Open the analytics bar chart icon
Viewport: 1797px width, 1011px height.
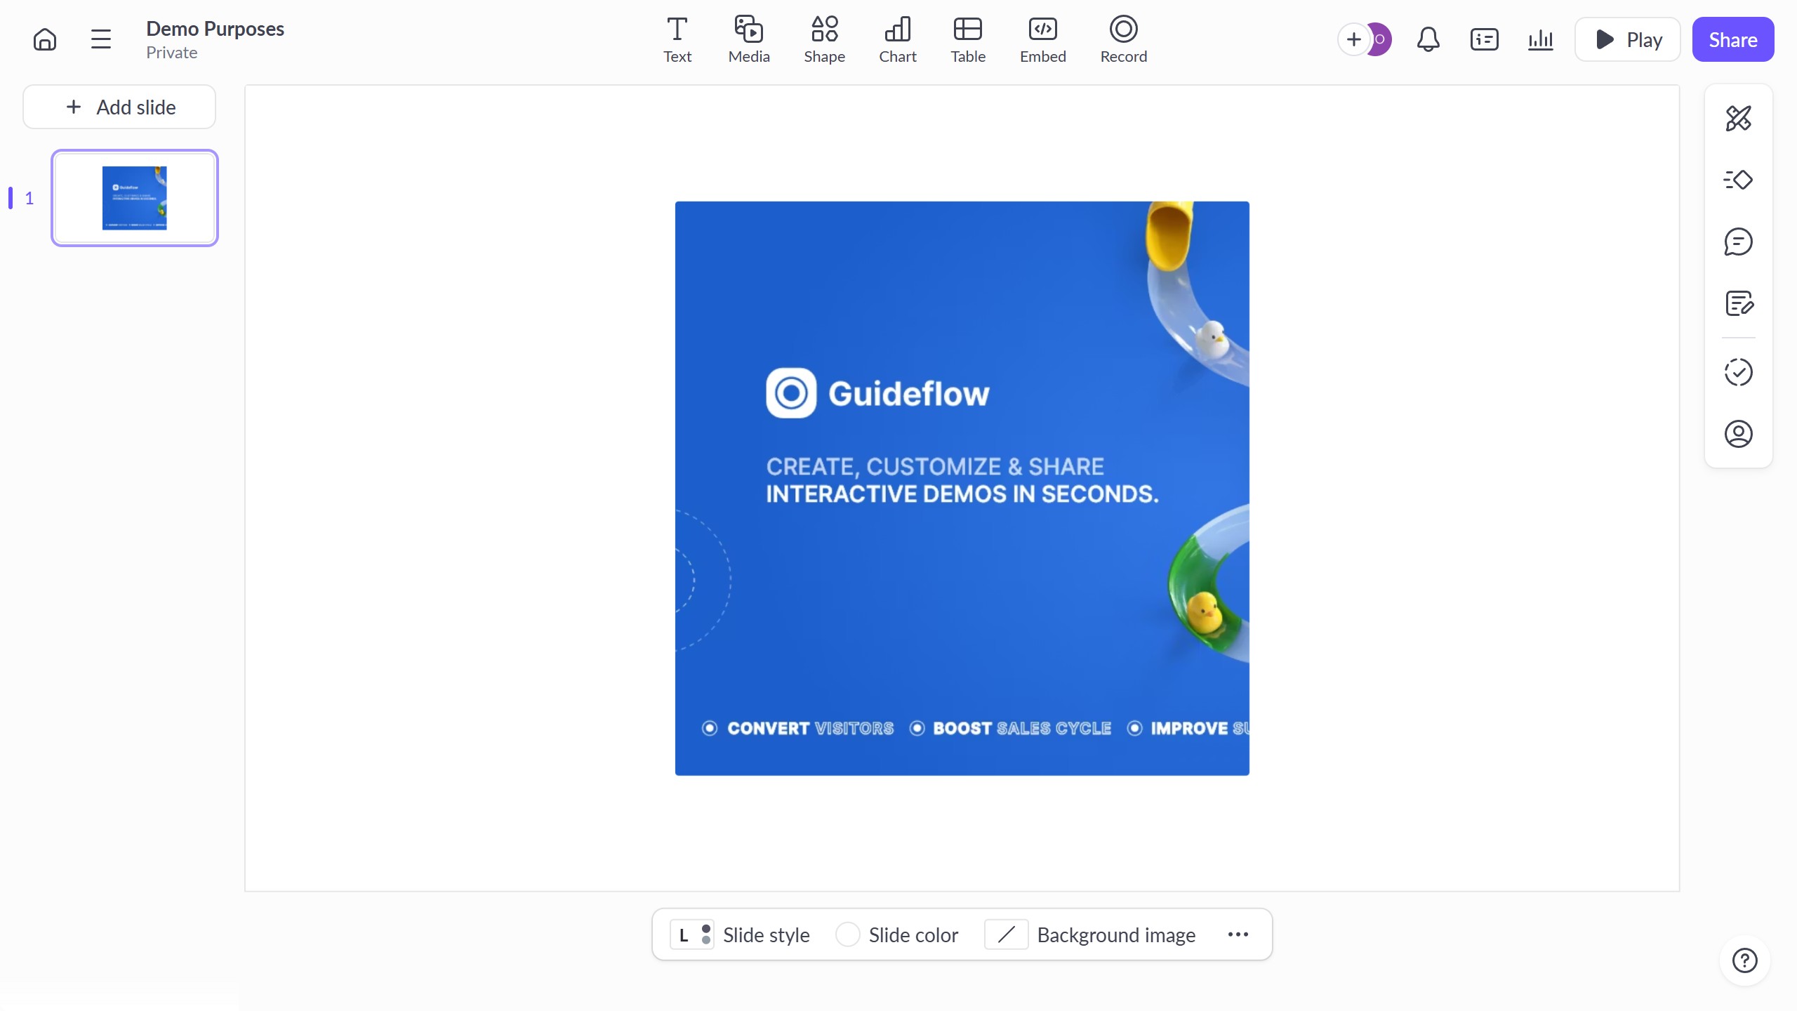click(1540, 39)
